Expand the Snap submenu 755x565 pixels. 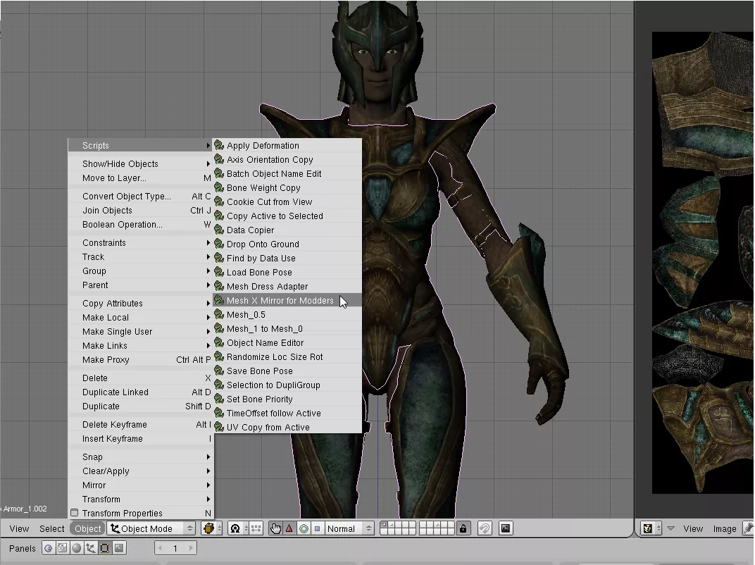141,457
